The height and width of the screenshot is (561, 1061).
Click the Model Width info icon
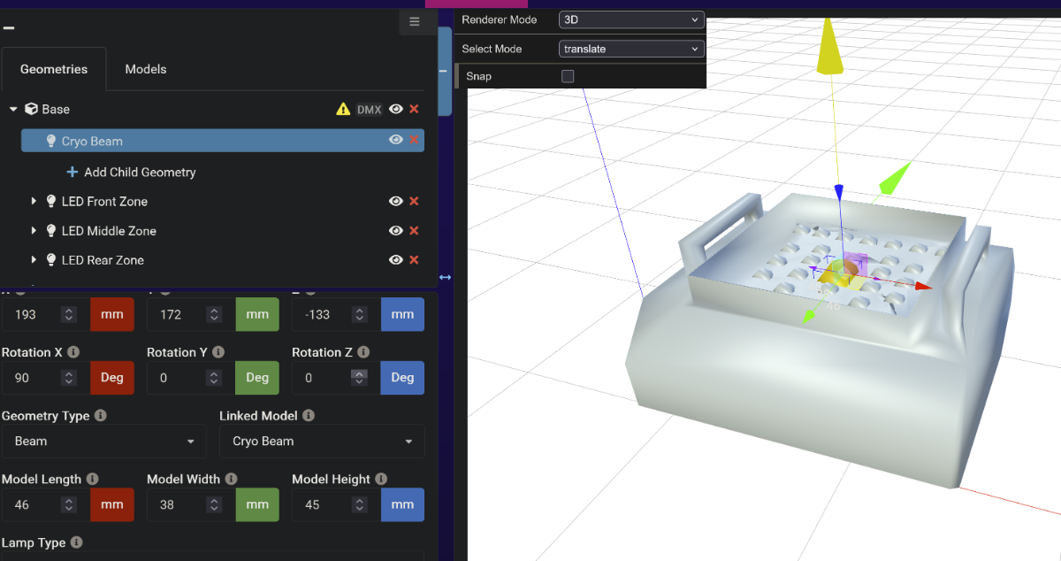coord(231,479)
